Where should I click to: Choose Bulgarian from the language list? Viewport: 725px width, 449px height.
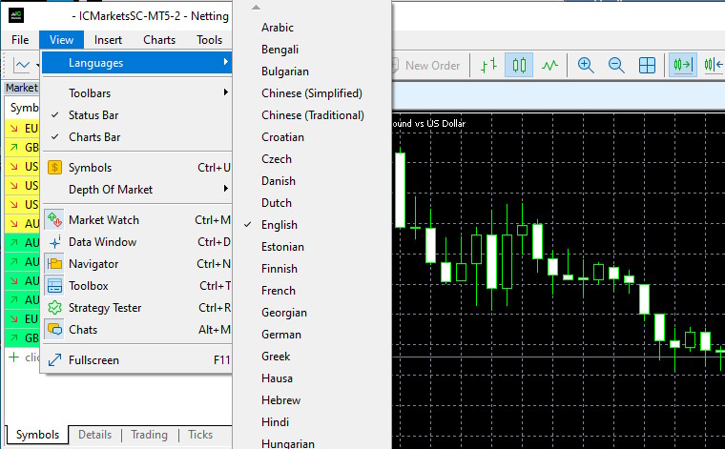point(313,71)
